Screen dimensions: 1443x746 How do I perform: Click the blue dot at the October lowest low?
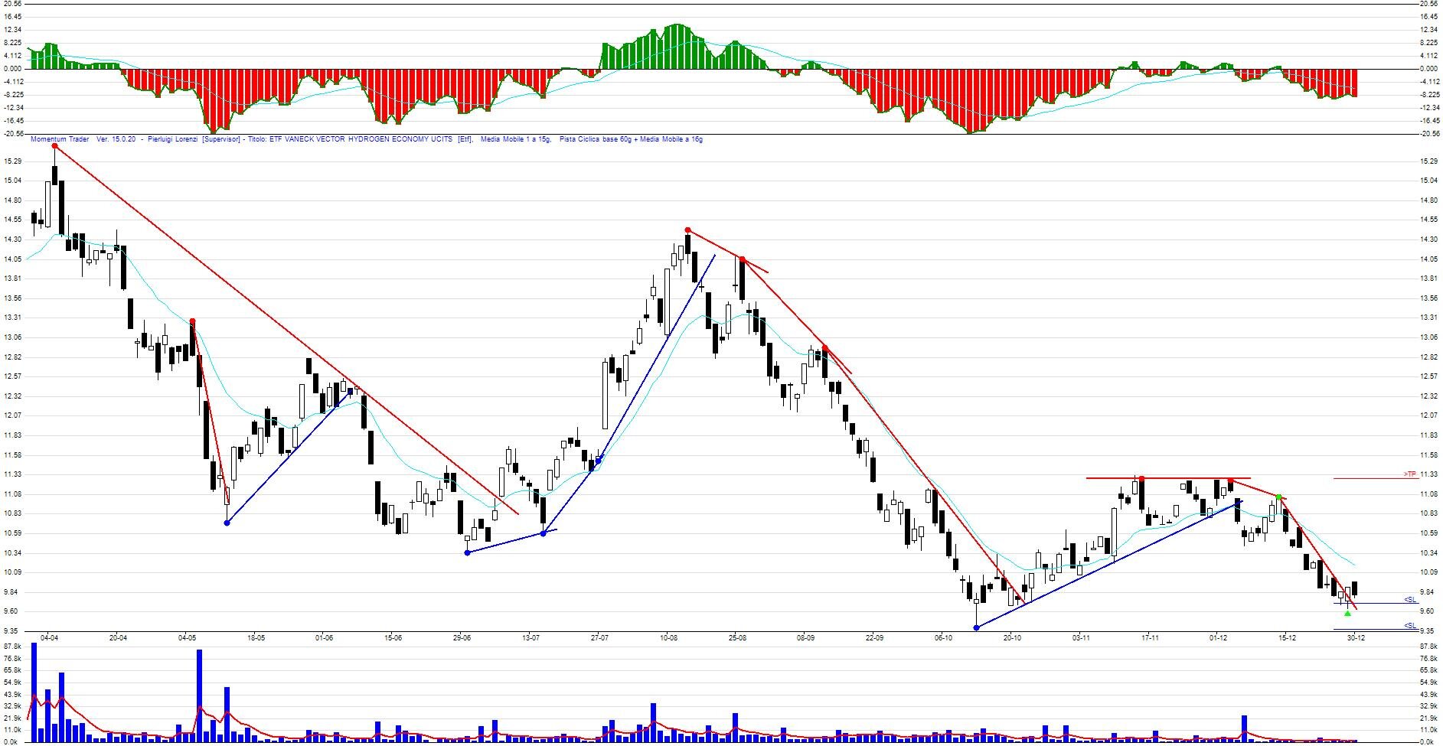[976, 627]
